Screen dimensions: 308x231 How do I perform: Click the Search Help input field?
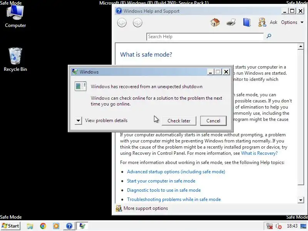[205, 37]
